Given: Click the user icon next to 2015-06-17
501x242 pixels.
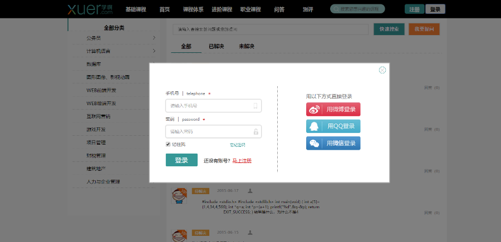Looking at the screenshot, I should [250, 191].
